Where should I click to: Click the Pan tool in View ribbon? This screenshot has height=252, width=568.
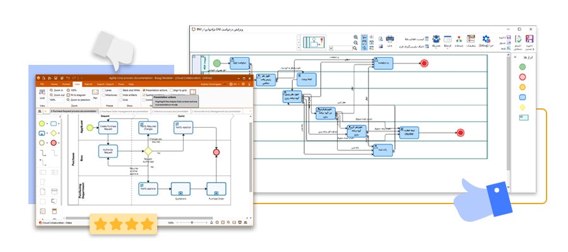(x=95, y=94)
